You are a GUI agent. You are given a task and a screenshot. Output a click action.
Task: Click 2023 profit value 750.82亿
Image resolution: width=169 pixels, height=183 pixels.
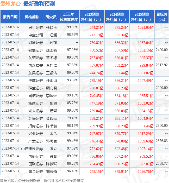coord(96,43)
